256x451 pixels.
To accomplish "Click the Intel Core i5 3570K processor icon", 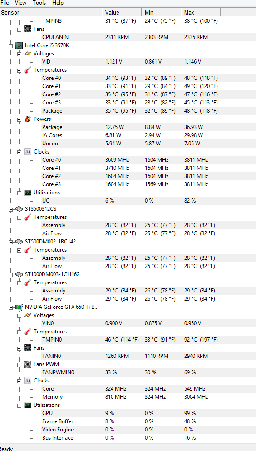I will (x=19, y=45).
